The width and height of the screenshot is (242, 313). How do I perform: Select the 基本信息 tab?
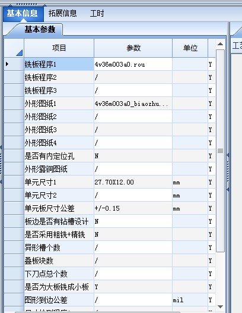pyautogui.click(x=23, y=14)
